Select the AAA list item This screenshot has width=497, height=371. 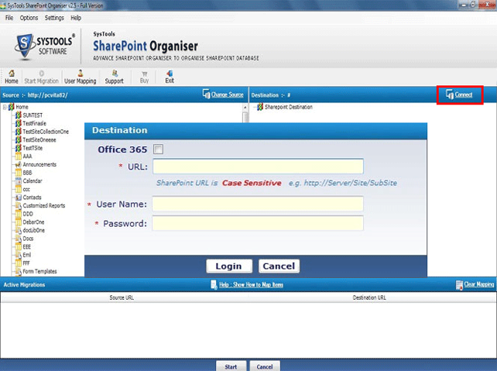(x=27, y=156)
